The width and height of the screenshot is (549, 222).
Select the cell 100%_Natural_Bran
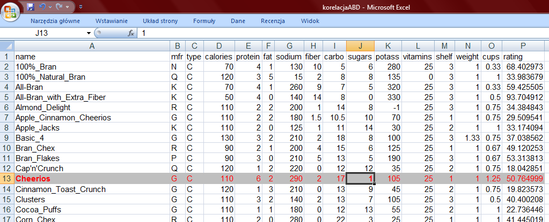click(92, 77)
